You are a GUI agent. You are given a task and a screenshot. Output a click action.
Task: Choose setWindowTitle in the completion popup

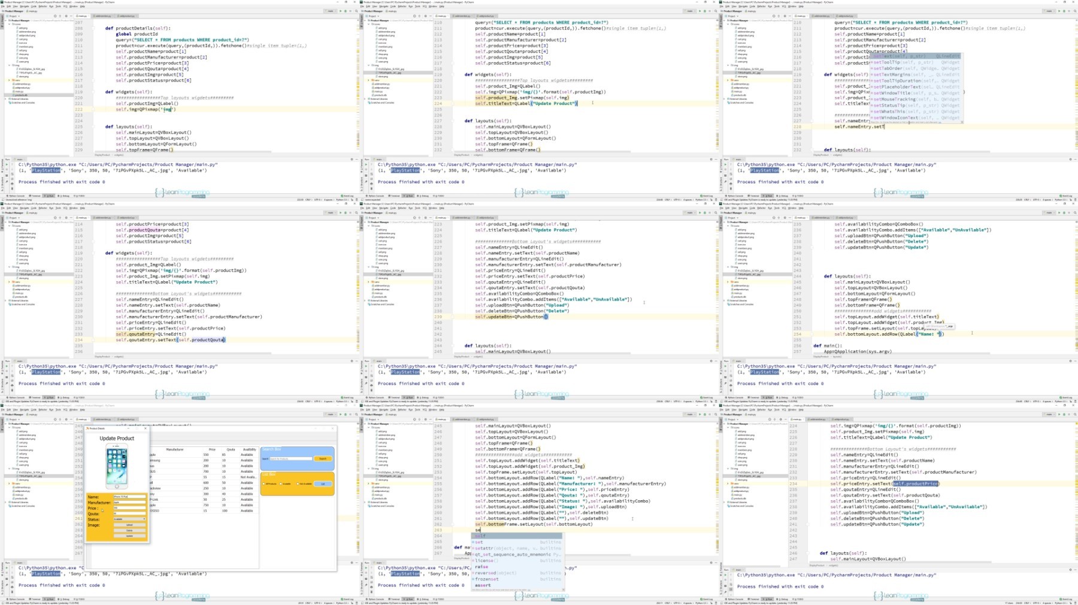pyautogui.click(x=915, y=93)
